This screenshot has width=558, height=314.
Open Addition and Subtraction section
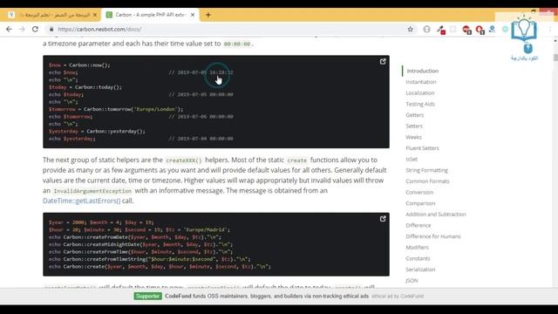click(x=436, y=215)
